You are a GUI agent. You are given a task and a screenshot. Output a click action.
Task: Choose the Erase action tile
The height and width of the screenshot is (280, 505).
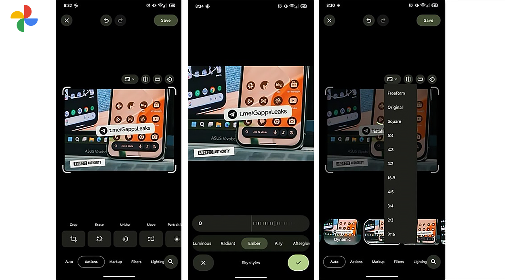[99, 239]
